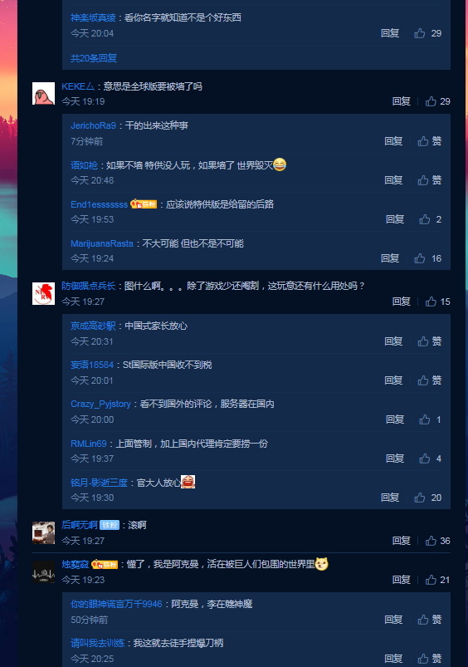Viewport: 468px width, 667px height.
Task: Like the comment with 21 likes about 阿克曼
Action: pyautogui.click(x=438, y=580)
